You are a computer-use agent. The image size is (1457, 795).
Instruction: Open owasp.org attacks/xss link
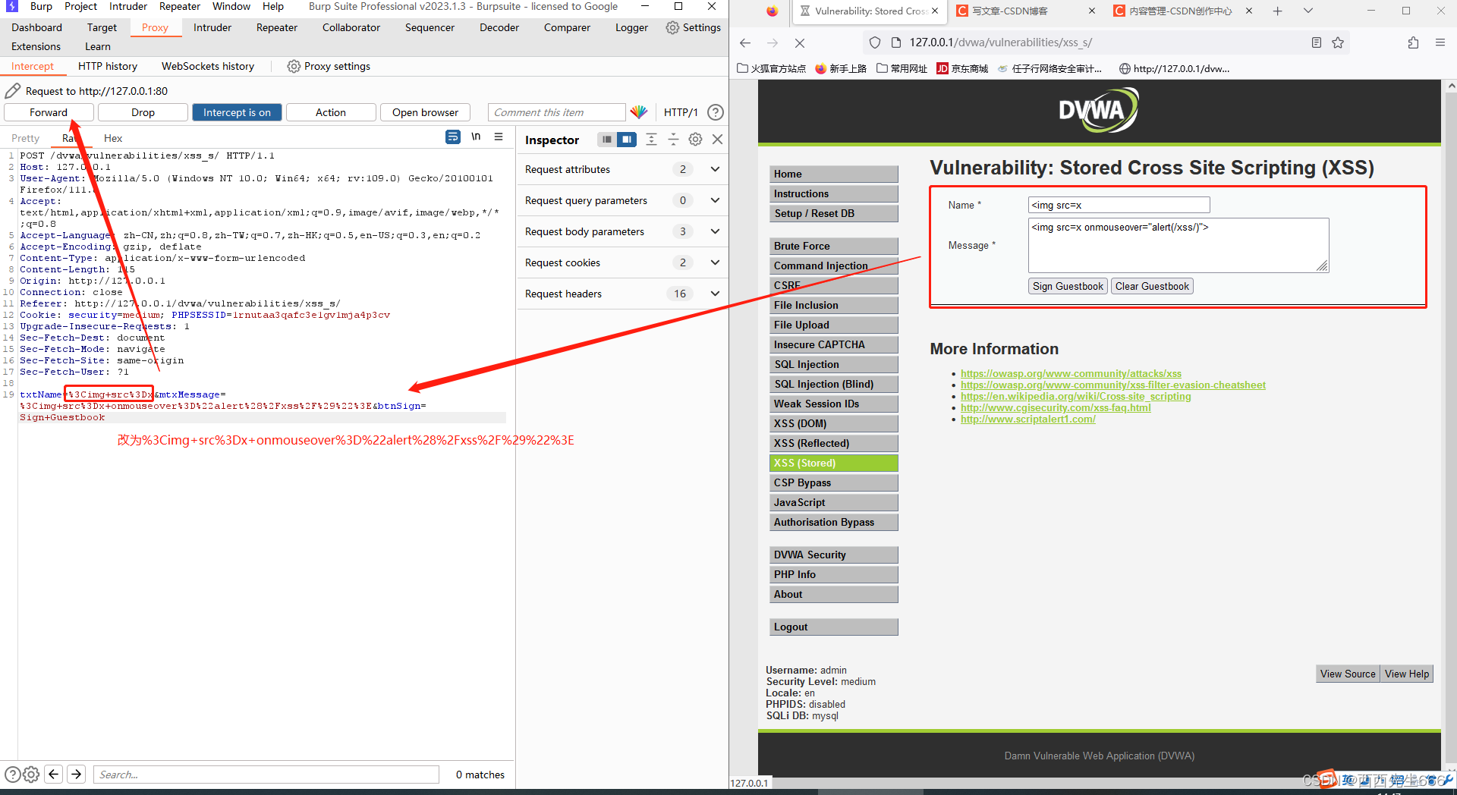pyautogui.click(x=1071, y=373)
